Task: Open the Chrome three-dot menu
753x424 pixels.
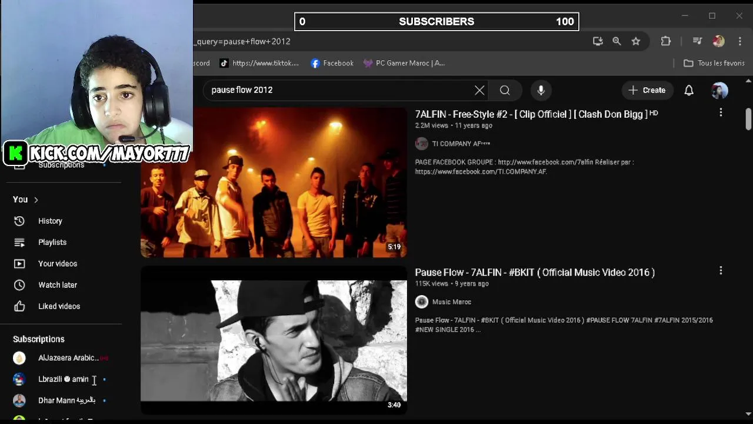Action: point(740,41)
